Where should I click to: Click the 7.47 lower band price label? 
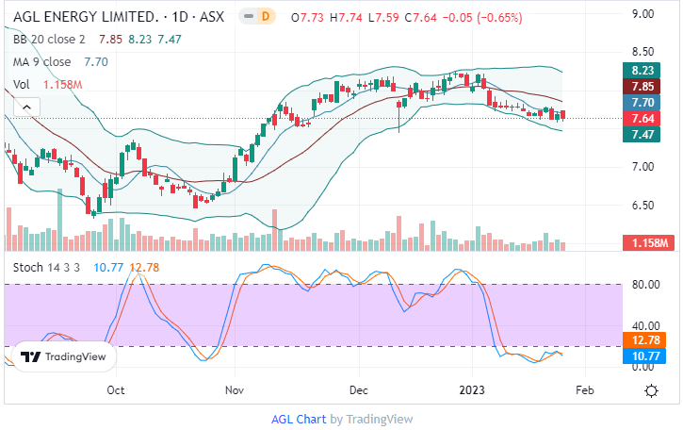pos(643,135)
